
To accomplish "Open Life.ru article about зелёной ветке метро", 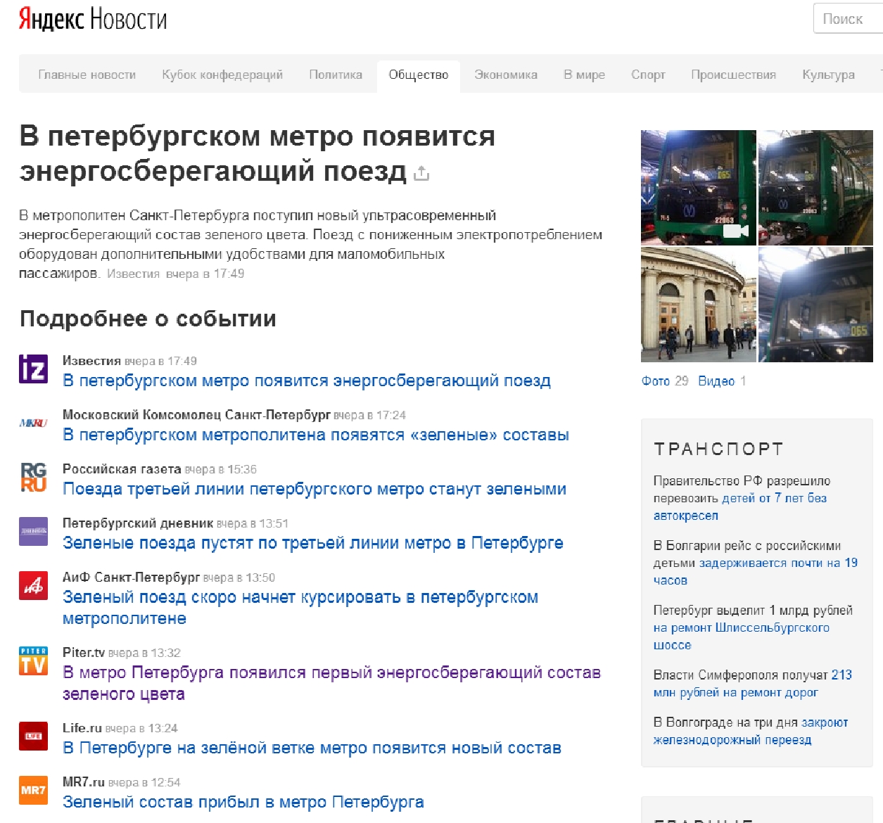I will pos(312,748).
